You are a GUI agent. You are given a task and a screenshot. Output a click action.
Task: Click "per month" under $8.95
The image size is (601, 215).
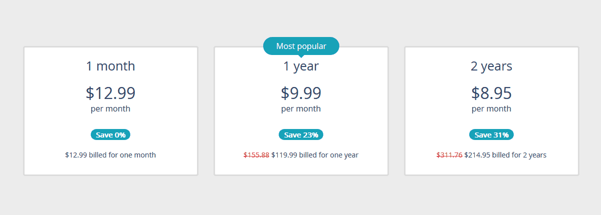click(x=492, y=109)
